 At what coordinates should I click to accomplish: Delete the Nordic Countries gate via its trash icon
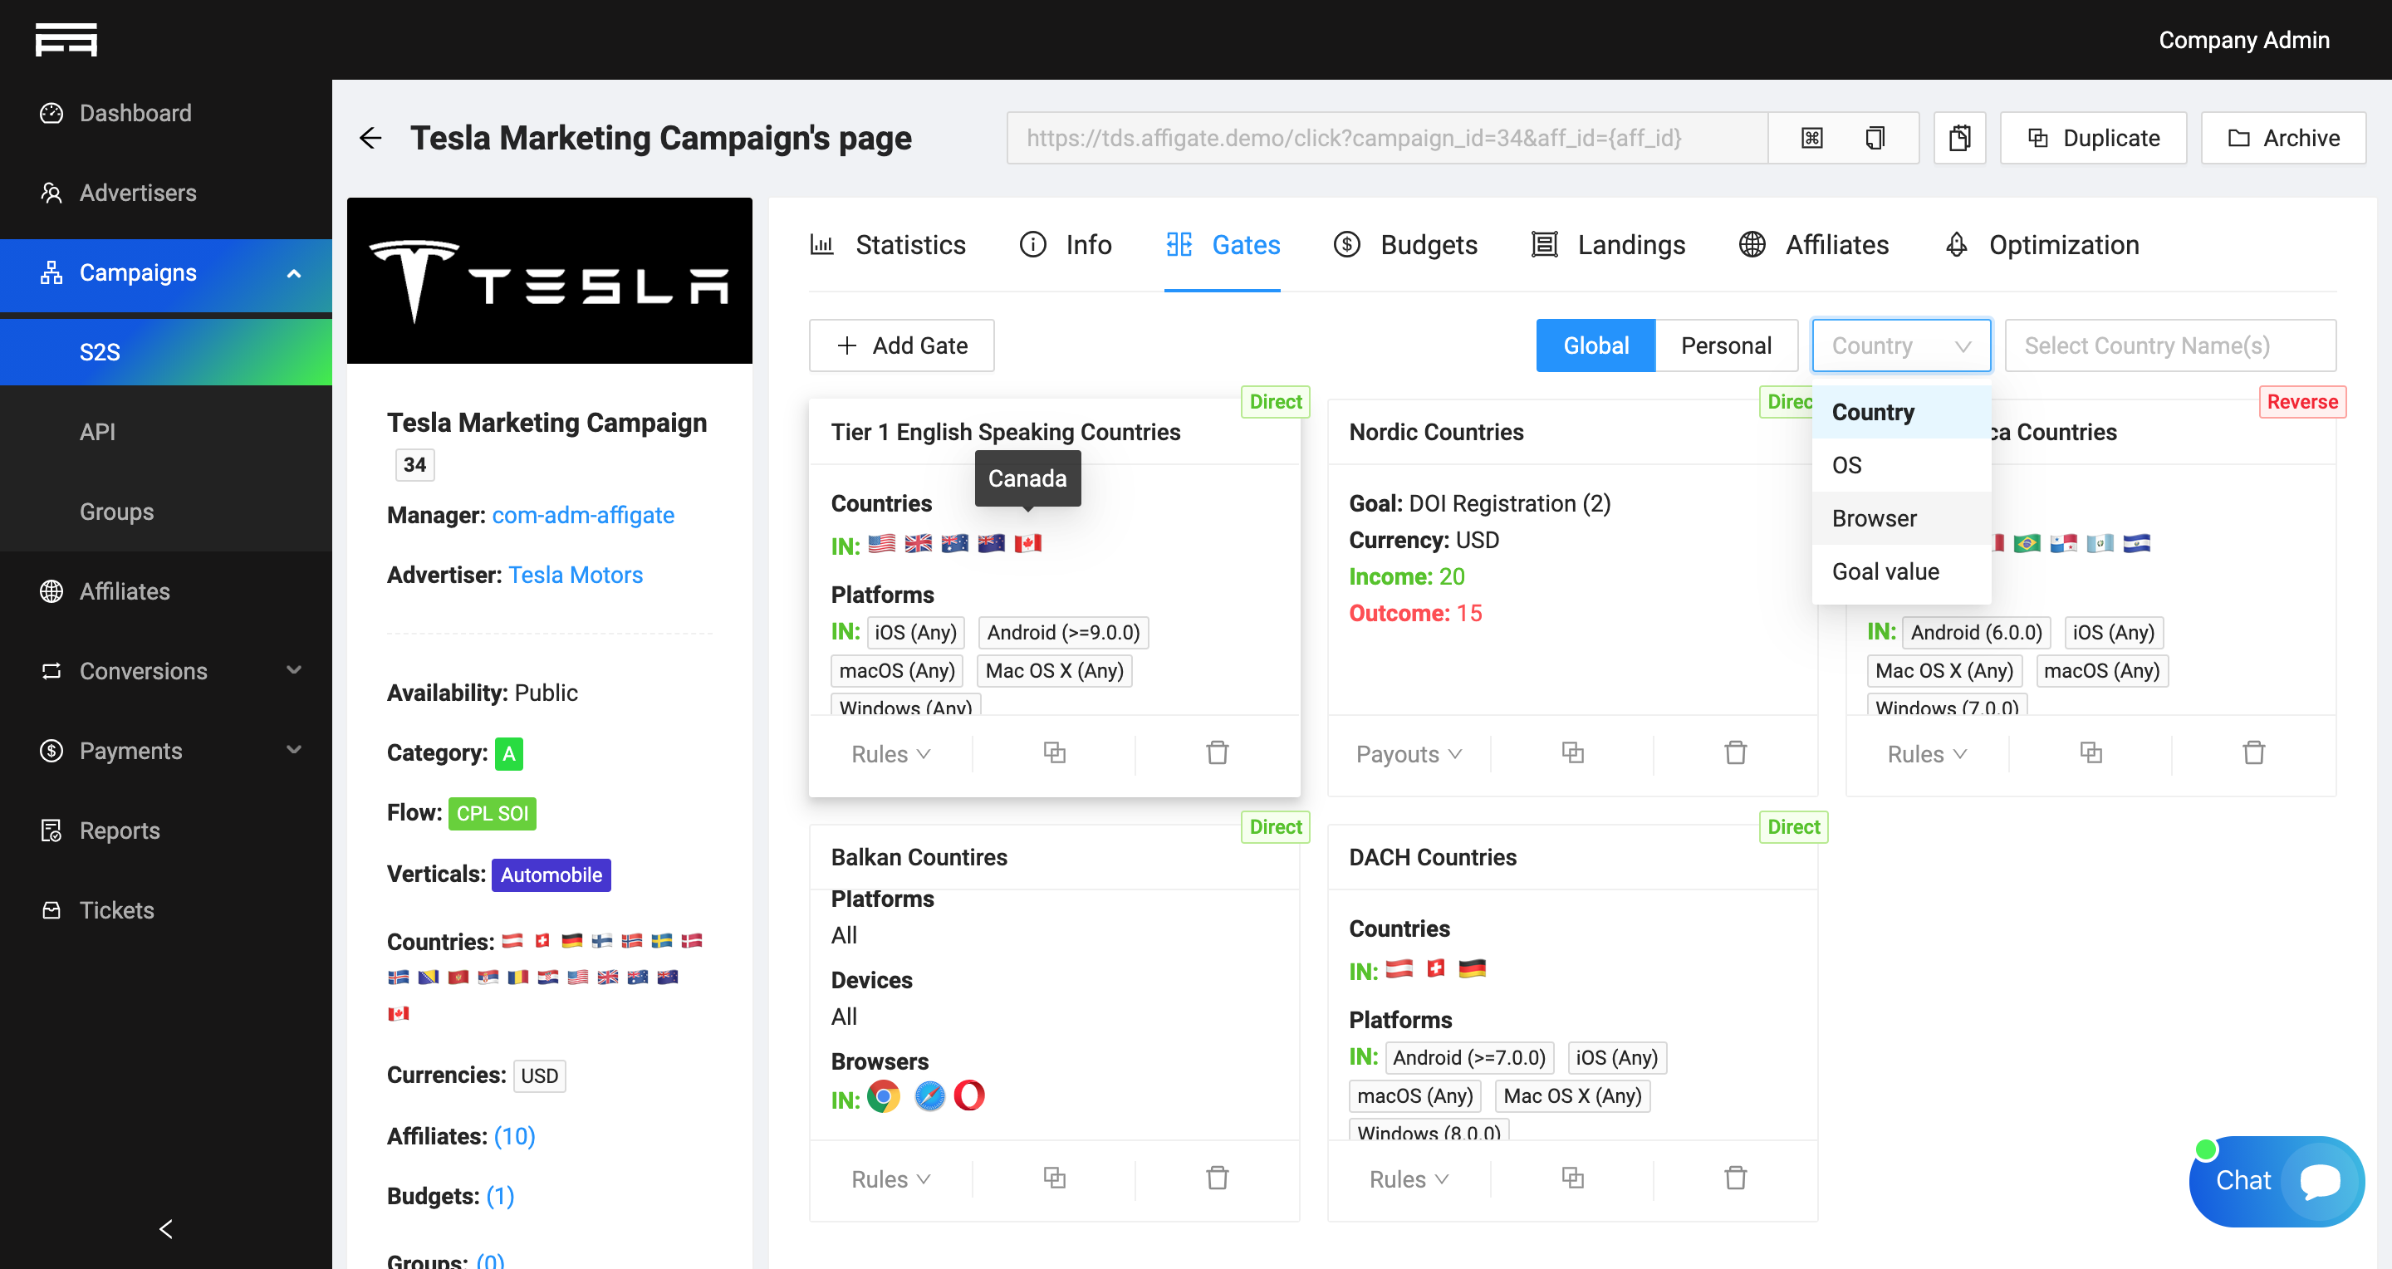(1734, 753)
